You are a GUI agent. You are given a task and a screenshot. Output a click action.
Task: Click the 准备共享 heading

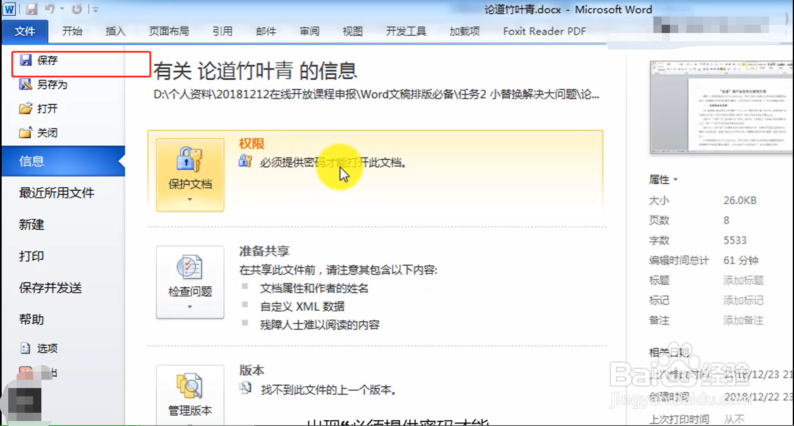click(264, 251)
